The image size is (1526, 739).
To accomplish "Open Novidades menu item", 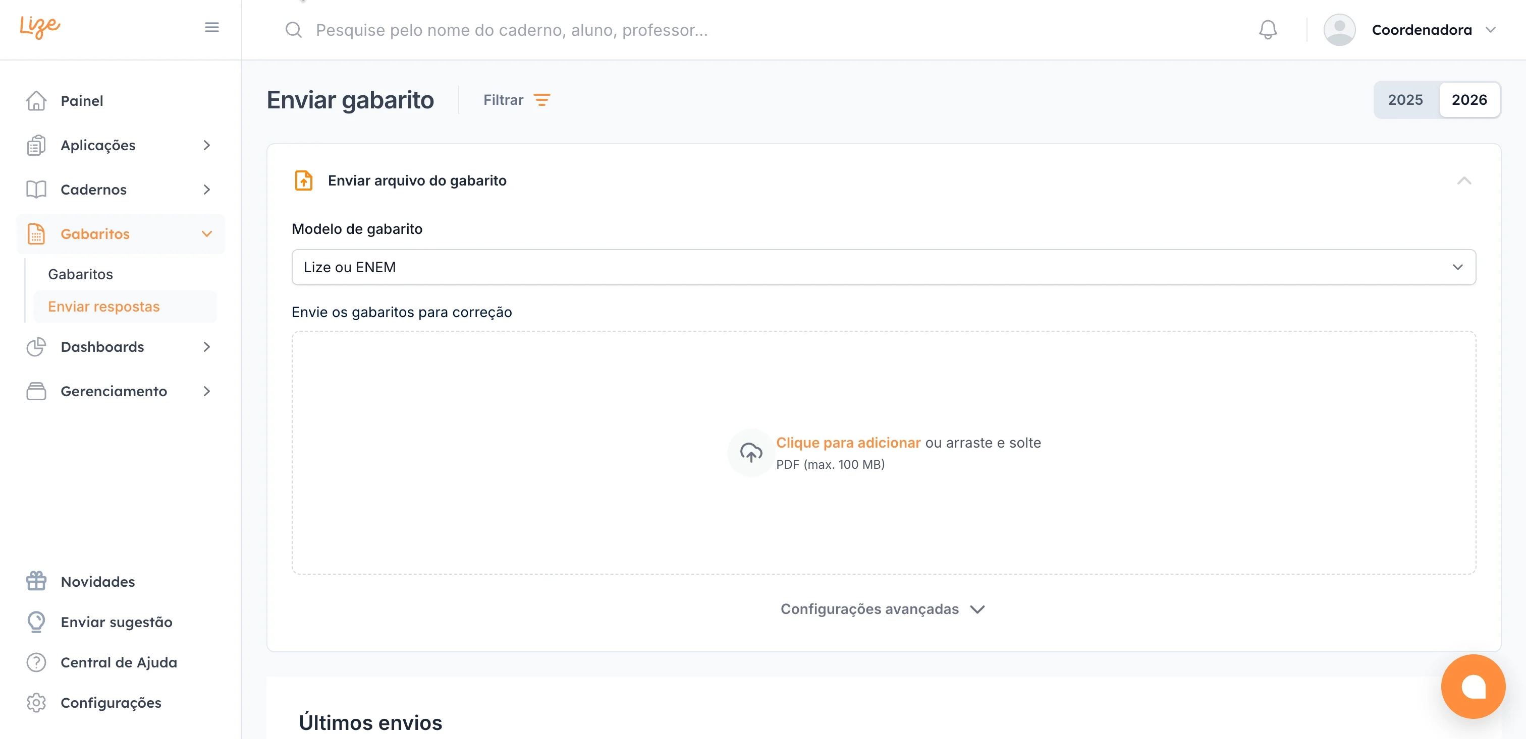I will point(98,582).
